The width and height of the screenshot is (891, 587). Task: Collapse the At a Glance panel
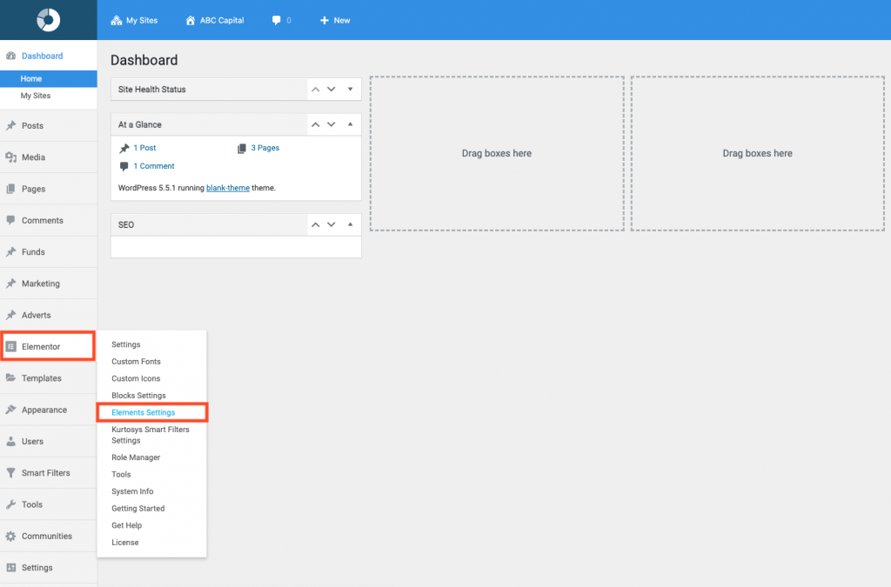[x=350, y=124]
